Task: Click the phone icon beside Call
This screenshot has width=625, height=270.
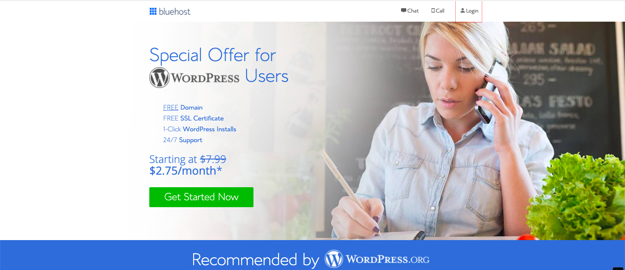Action: coord(433,10)
